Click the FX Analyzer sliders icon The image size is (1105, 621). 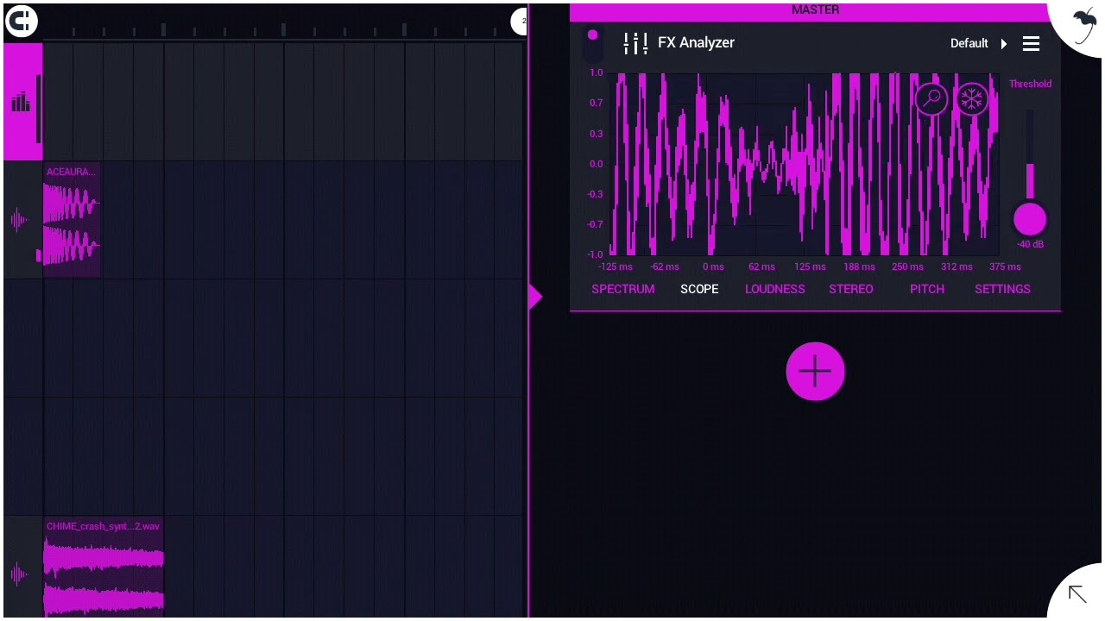pos(635,43)
